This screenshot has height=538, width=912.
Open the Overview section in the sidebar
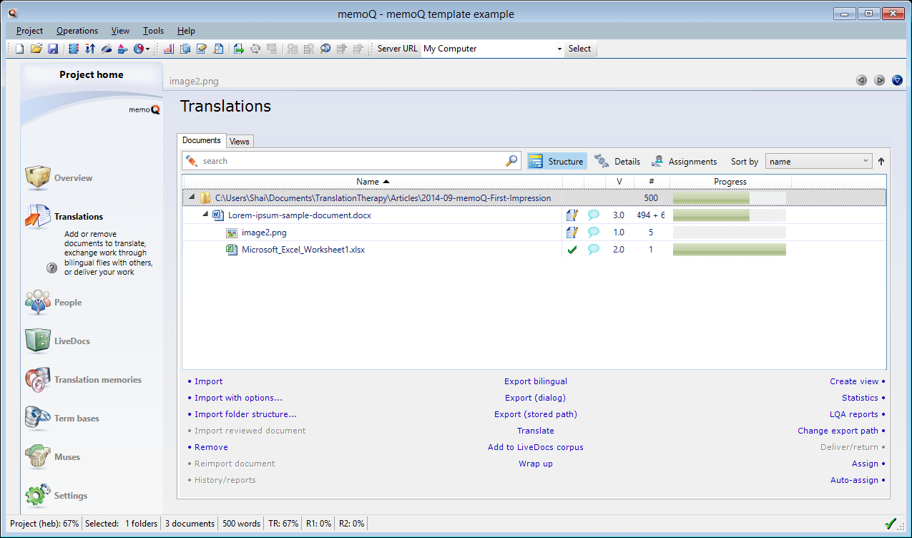(x=60, y=178)
